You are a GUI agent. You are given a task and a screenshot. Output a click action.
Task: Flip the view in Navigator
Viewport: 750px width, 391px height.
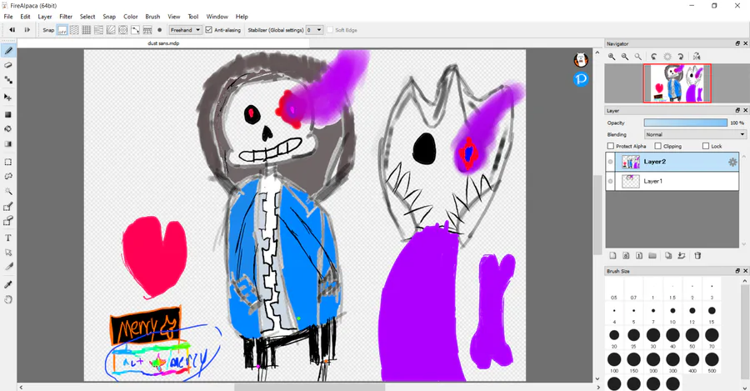point(697,57)
